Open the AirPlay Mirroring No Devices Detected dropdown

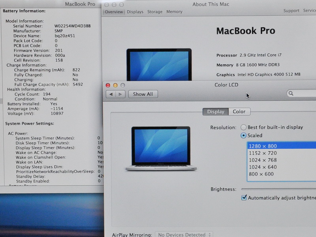pos(184,235)
